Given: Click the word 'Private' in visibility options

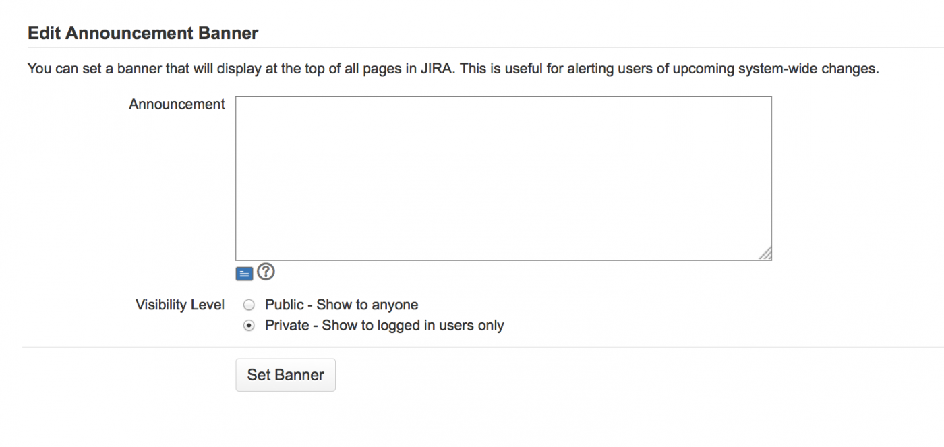Looking at the screenshot, I should point(287,326).
